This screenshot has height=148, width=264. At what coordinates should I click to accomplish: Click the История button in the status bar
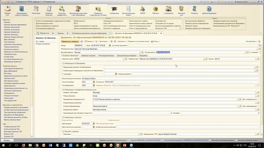7,140
